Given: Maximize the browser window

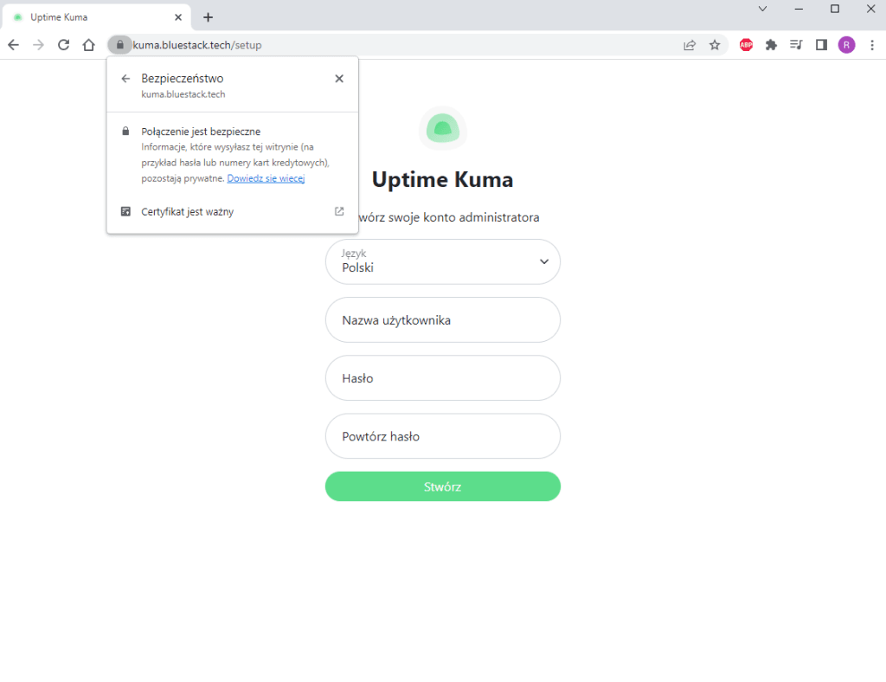Looking at the screenshot, I should point(835,9).
